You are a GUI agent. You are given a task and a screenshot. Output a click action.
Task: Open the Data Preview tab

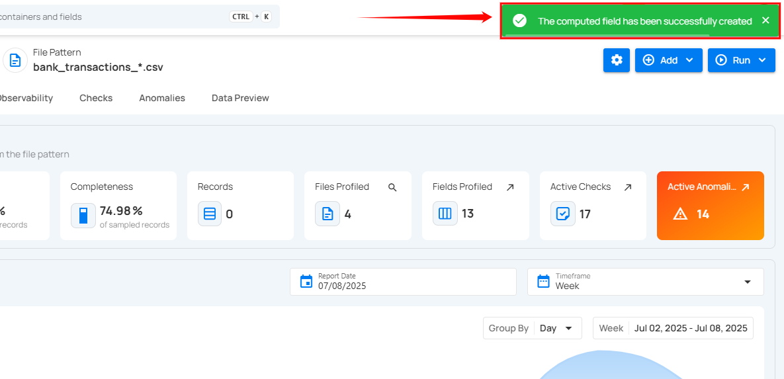click(x=240, y=98)
